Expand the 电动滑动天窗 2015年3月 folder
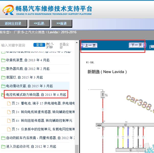The width and height of the screenshot is (154, 153). tap(29, 86)
